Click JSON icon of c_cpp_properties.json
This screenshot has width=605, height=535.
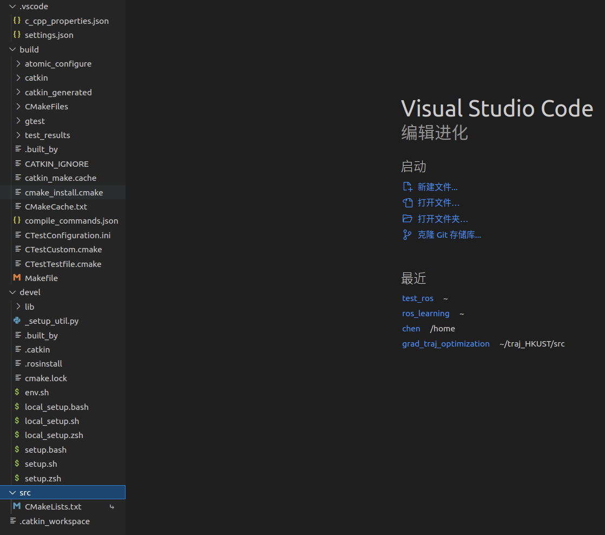17,21
